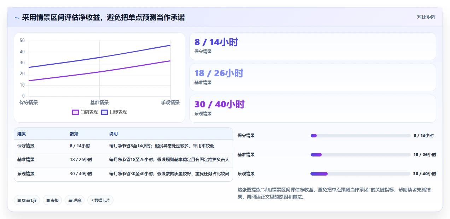450x219 pixels.
Task: Click the 表格 tag at the bottom
Action: tap(52, 200)
